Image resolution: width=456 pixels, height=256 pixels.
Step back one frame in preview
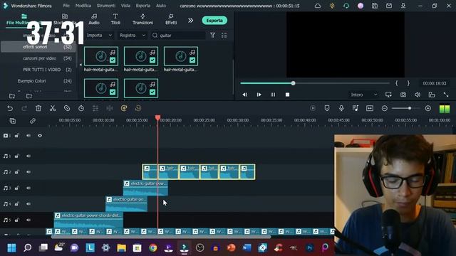click(244, 95)
